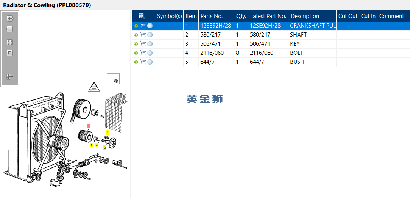Image resolution: width=410 pixels, height=198 pixels.
Task: Open info icon for BUSH row
Action: [150, 62]
